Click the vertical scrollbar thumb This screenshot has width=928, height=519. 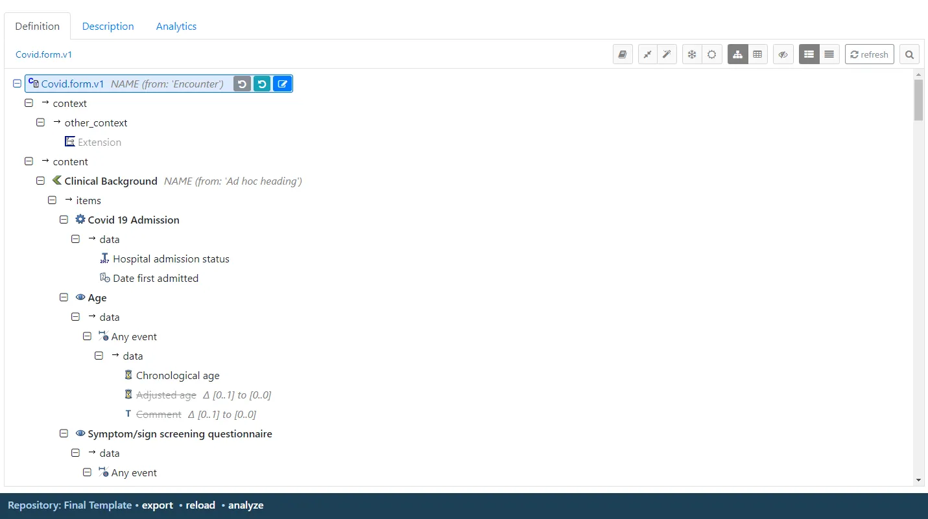point(918,100)
